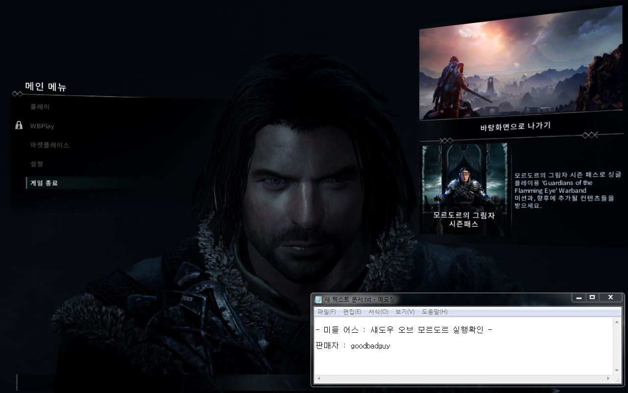Screen dimensions: 628x393
Task: Select 플레이 from the main menu
Action: click(40, 107)
